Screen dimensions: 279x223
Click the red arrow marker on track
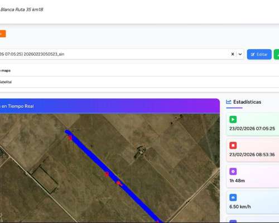119,183
